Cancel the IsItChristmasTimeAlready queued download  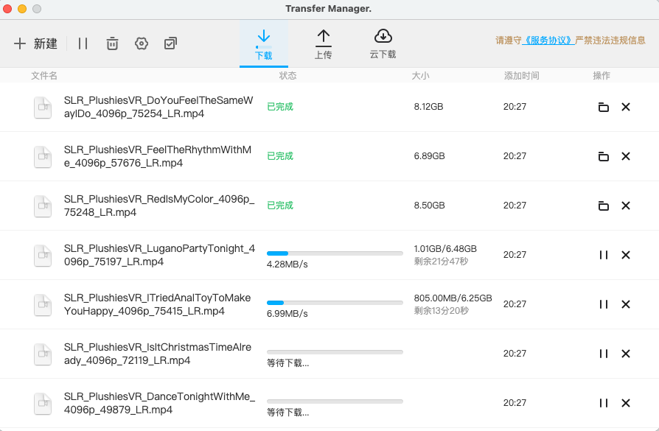click(x=626, y=354)
